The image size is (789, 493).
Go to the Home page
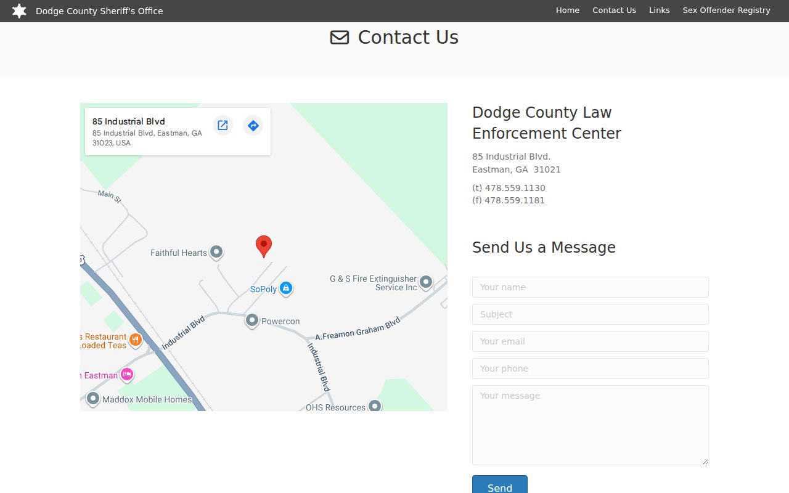[568, 10]
